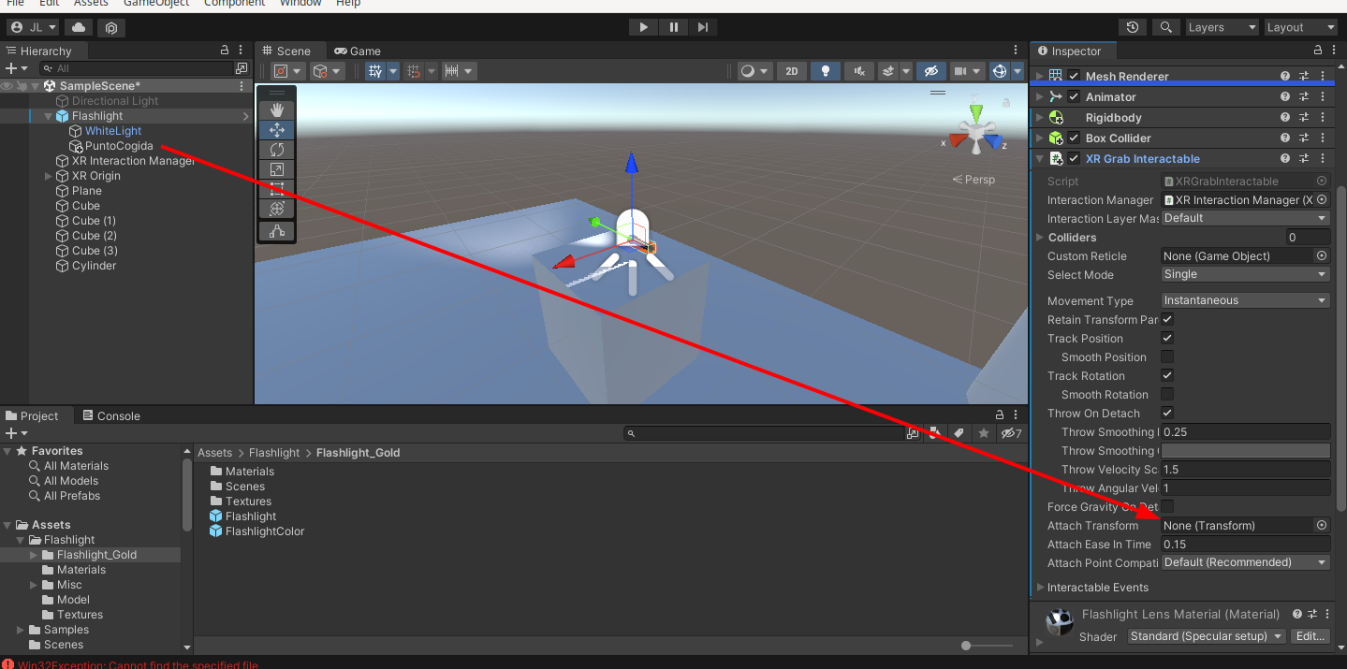Open the GameObject menu
1347x669 pixels.
pyautogui.click(x=156, y=4)
